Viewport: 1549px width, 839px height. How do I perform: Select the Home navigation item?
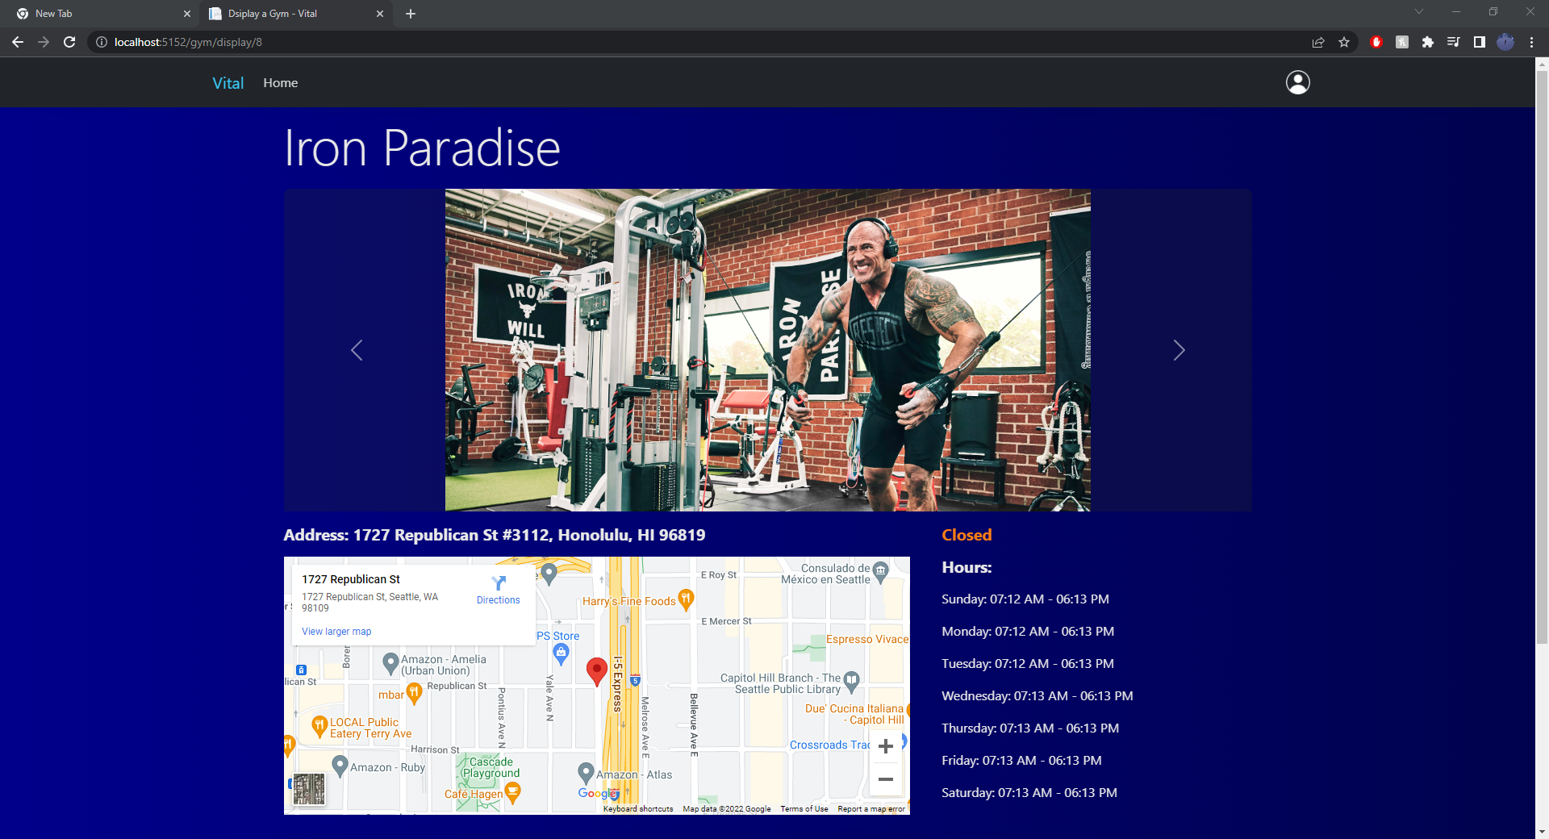280,82
